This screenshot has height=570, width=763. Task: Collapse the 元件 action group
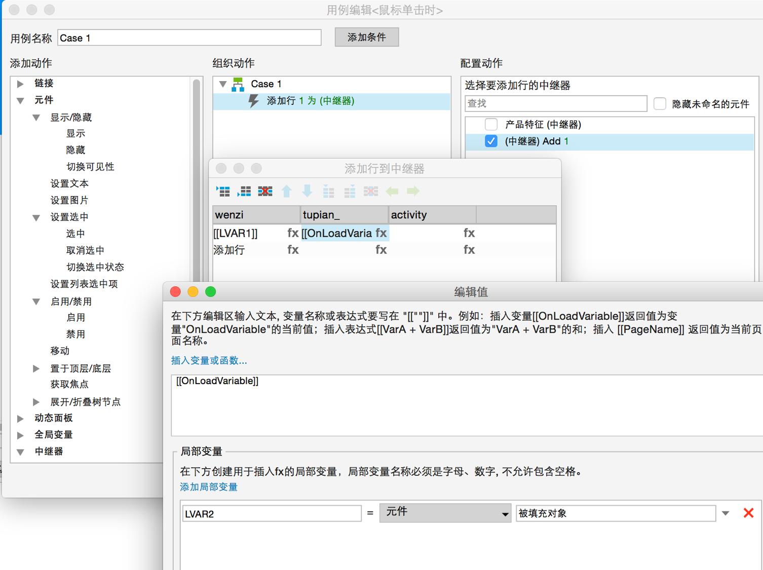click(x=20, y=100)
